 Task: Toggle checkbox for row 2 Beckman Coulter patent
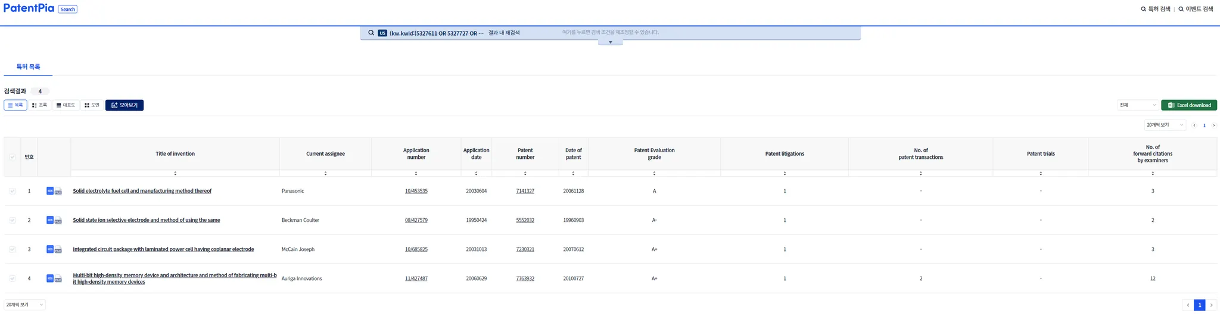pyautogui.click(x=12, y=220)
